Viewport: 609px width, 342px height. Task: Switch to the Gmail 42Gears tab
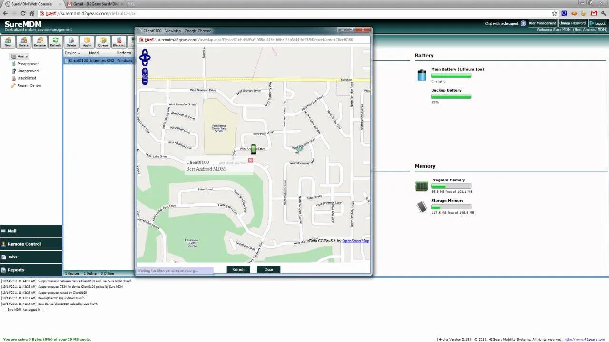click(x=95, y=4)
